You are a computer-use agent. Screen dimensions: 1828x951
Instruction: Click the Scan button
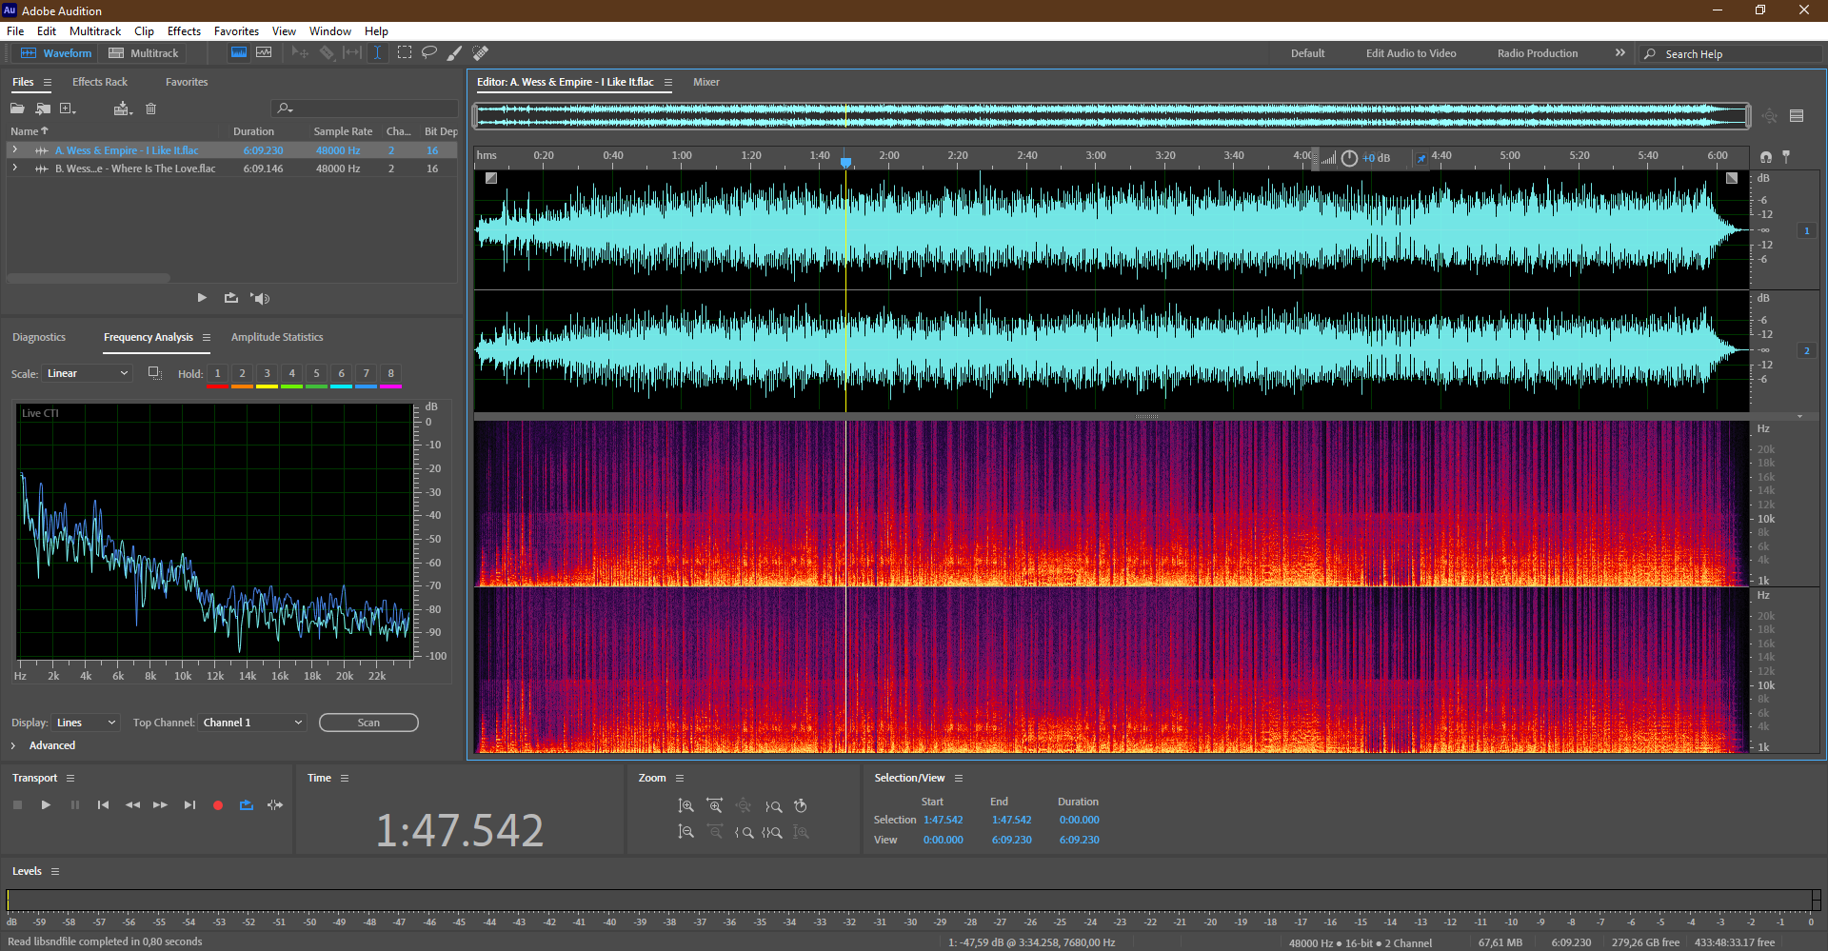point(368,723)
